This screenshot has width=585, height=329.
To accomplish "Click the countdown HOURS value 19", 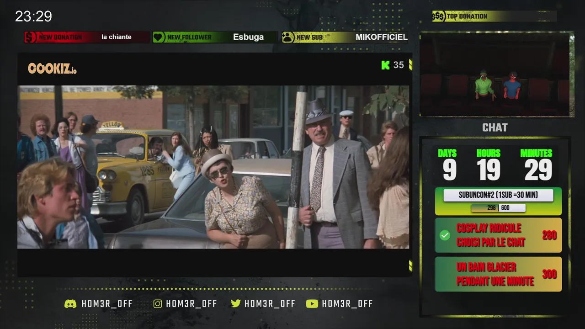I will pyautogui.click(x=489, y=170).
